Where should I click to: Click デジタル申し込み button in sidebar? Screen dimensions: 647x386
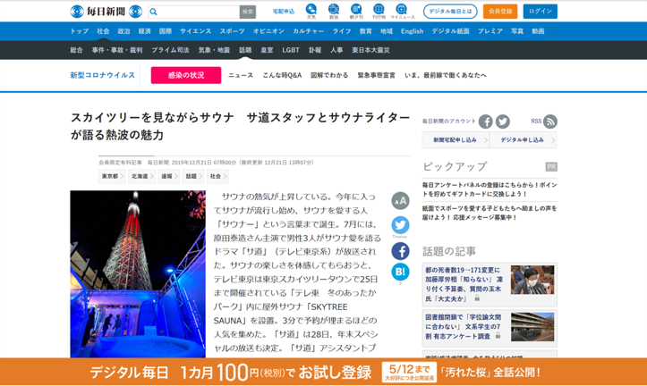tap(524, 140)
